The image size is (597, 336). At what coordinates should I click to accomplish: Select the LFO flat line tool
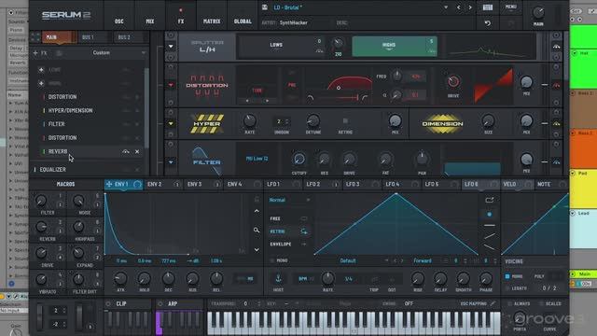click(x=489, y=226)
